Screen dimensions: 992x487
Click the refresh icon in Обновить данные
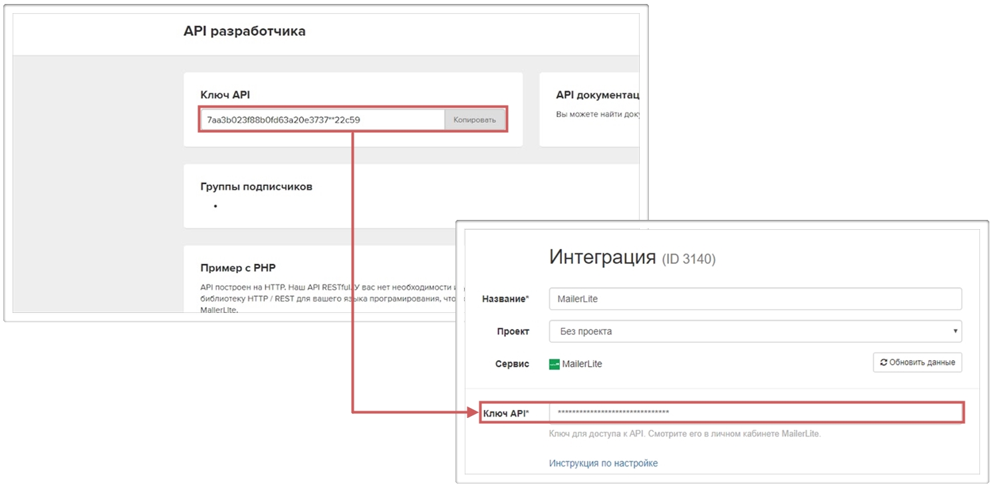click(x=883, y=362)
